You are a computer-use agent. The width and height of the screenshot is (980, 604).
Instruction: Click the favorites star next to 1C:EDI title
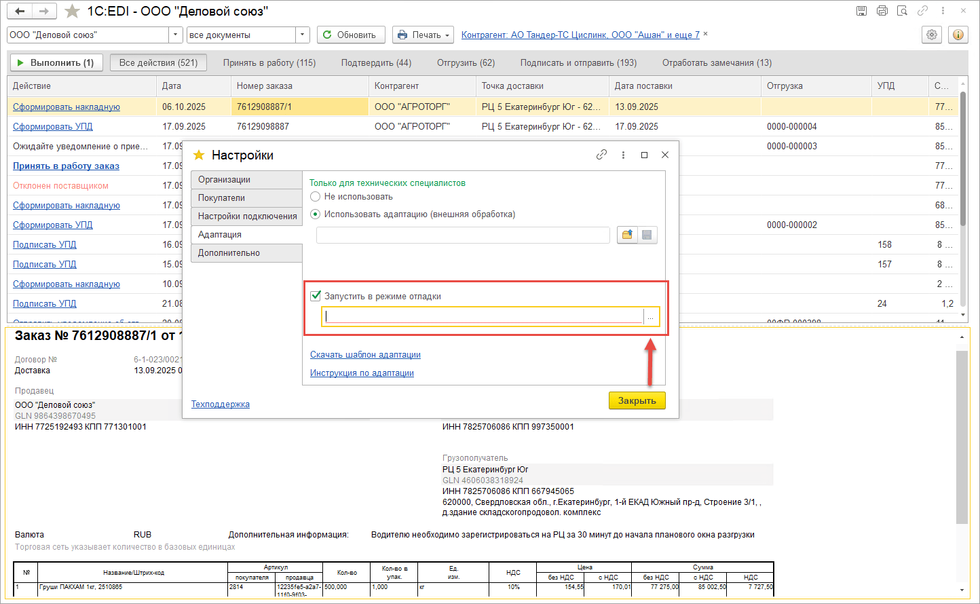coord(72,12)
